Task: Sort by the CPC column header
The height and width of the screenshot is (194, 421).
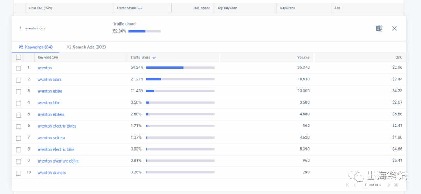Action: (x=399, y=57)
